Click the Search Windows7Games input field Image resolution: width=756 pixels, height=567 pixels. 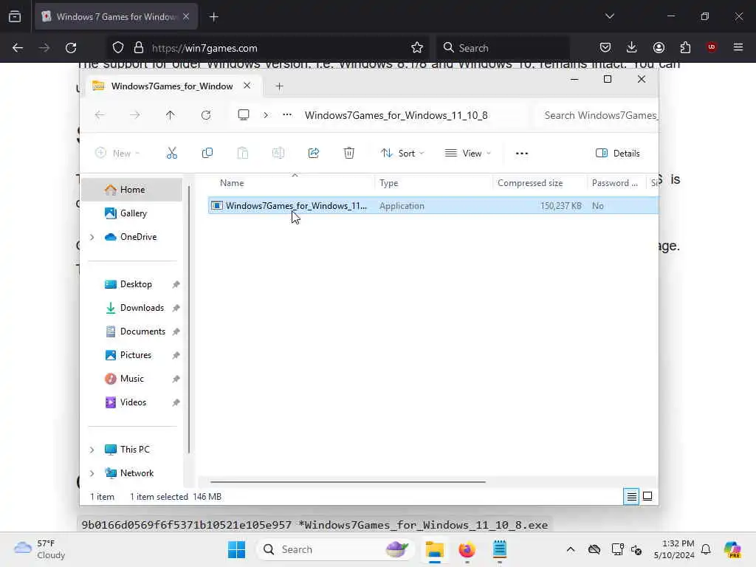(x=598, y=115)
